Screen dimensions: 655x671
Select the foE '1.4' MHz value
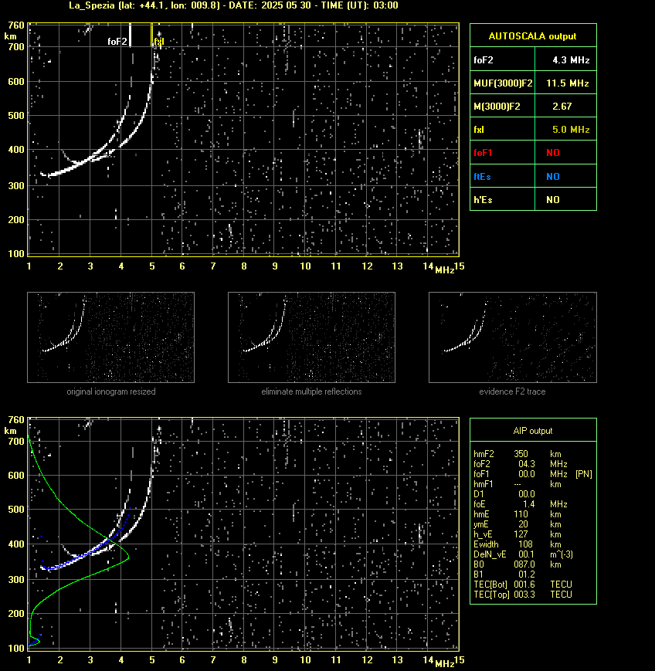coord(529,504)
